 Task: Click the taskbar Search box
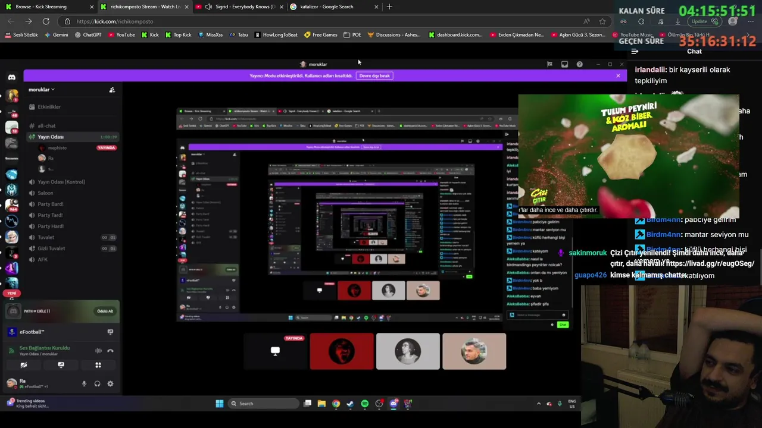coord(263,404)
